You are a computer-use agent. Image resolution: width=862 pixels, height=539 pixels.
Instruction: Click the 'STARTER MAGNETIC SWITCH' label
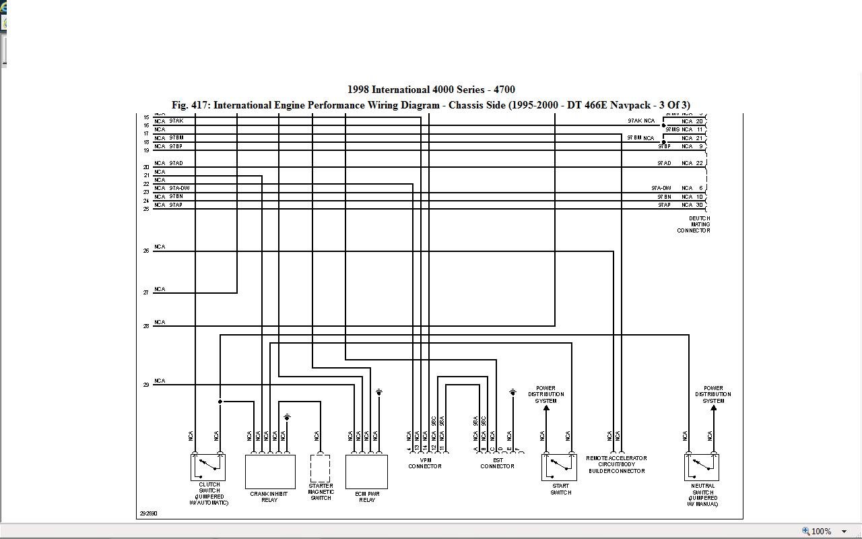click(x=321, y=491)
